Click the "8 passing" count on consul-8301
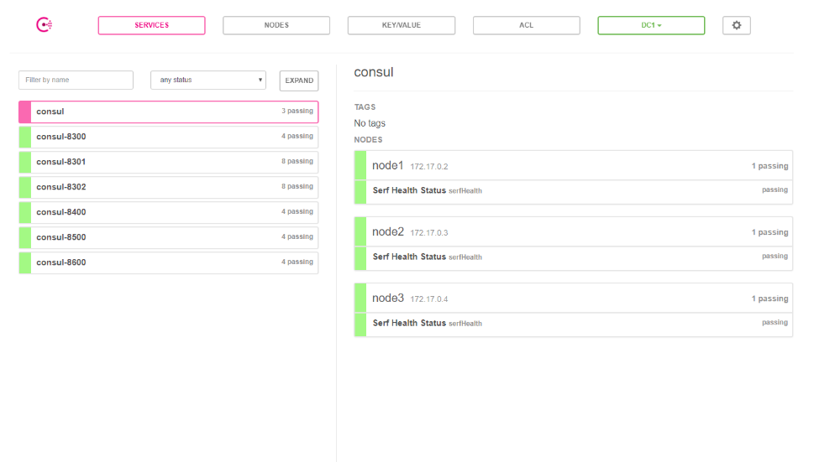Screen dimensions: 814x462 (x=297, y=161)
